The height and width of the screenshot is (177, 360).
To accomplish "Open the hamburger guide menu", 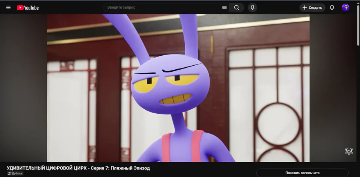I will (x=8, y=8).
